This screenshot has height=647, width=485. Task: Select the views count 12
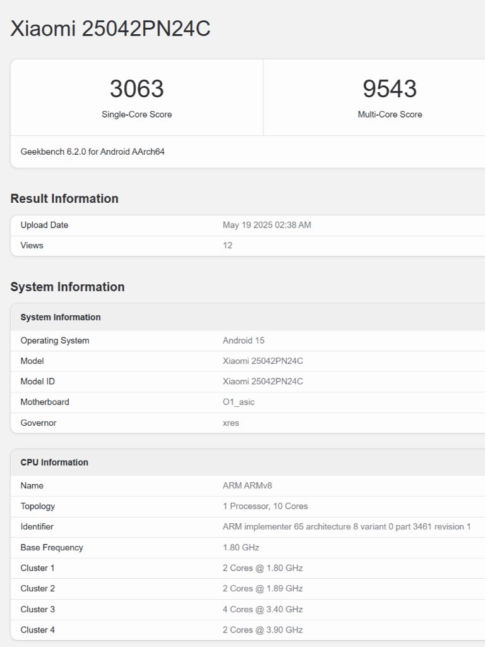227,245
